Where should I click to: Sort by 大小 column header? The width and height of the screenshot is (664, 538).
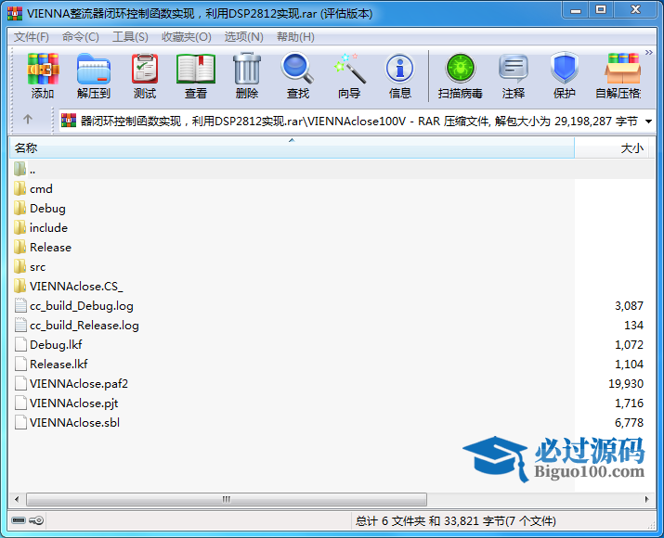coord(611,148)
